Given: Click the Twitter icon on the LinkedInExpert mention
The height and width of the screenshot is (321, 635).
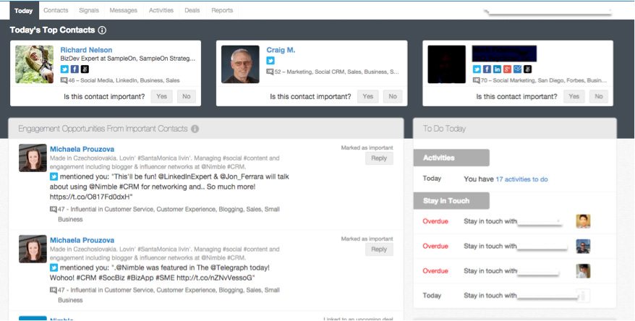Looking at the screenshot, I should click(x=54, y=177).
